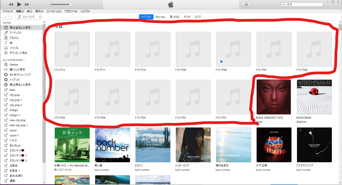The width and height of the screenshot is (342, 185).
Task: Open the MISIA GREATEST HITS album cover
Action: [274, 97]
